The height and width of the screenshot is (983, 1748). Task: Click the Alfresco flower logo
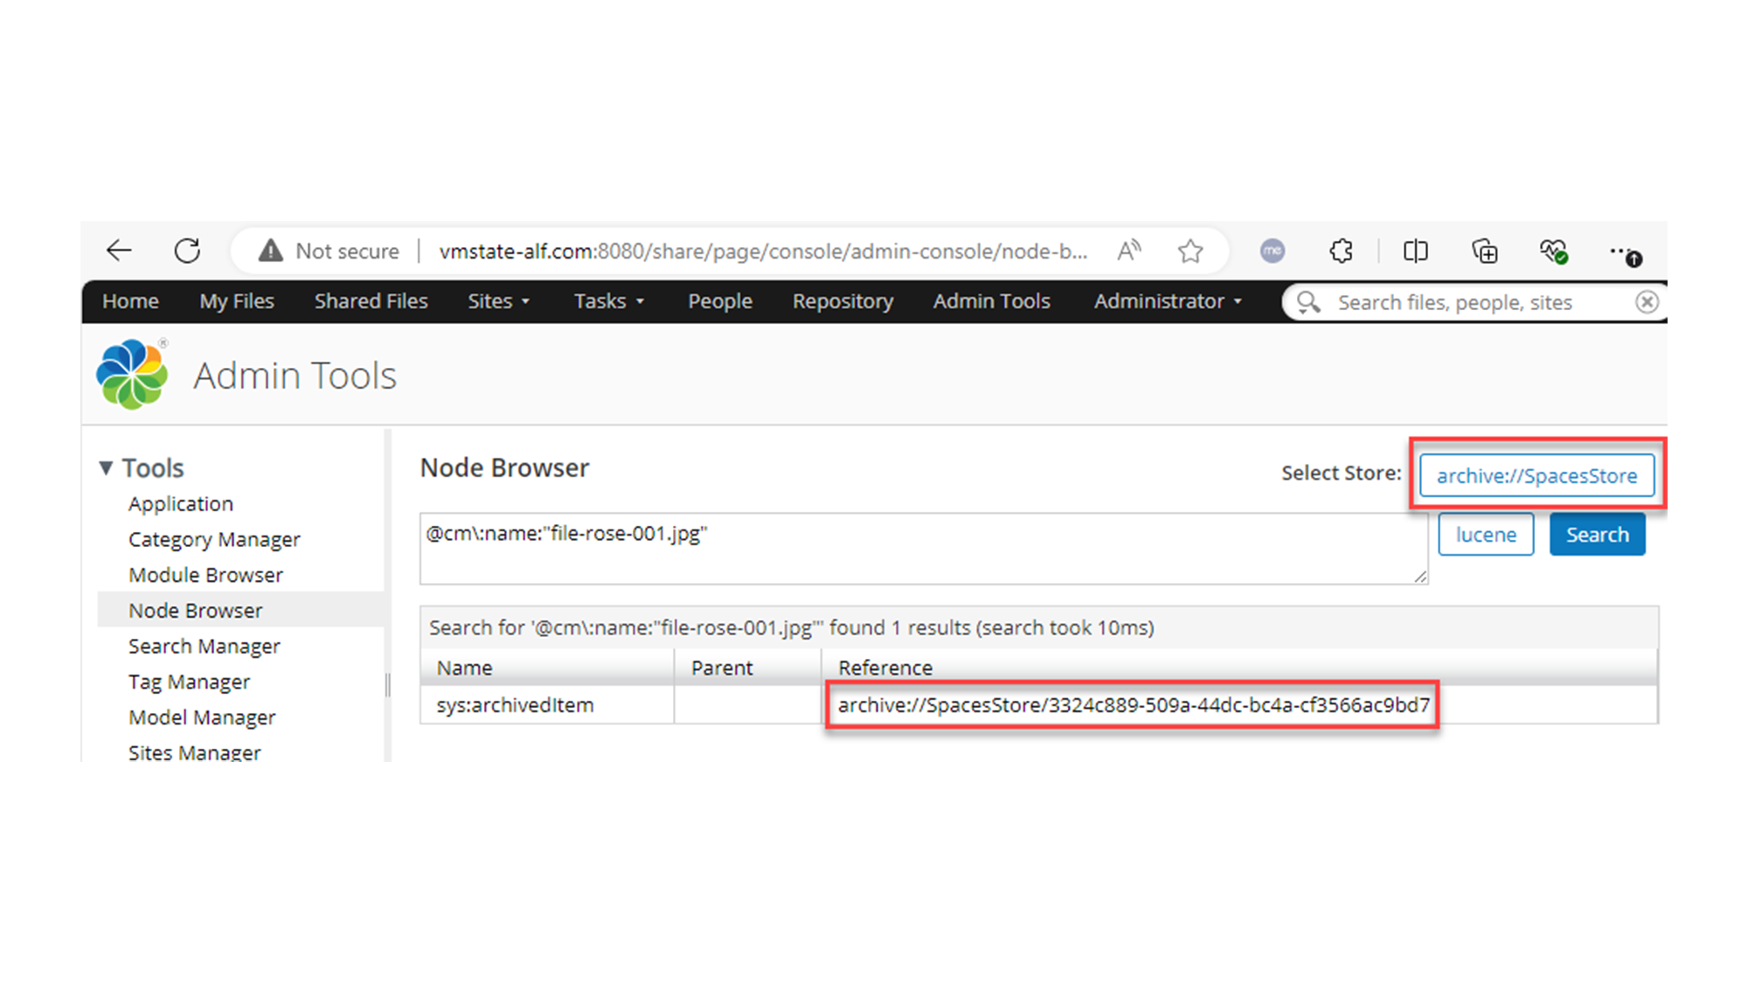(132, 375)
